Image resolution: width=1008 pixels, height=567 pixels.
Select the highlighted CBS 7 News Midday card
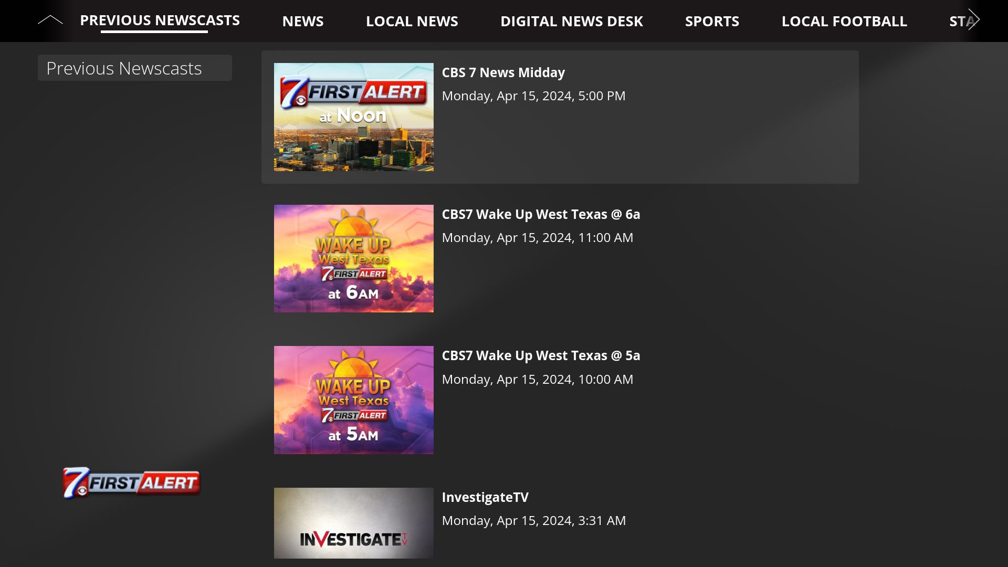point(560,117)
